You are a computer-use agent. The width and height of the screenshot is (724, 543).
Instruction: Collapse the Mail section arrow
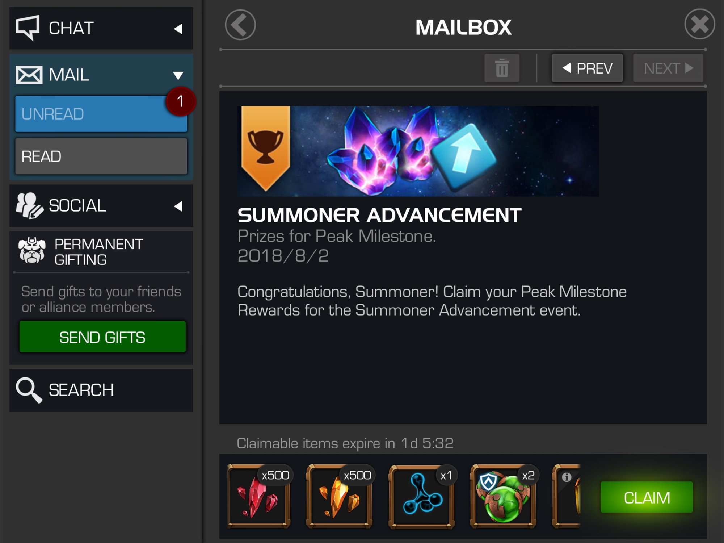coord(178,75)
